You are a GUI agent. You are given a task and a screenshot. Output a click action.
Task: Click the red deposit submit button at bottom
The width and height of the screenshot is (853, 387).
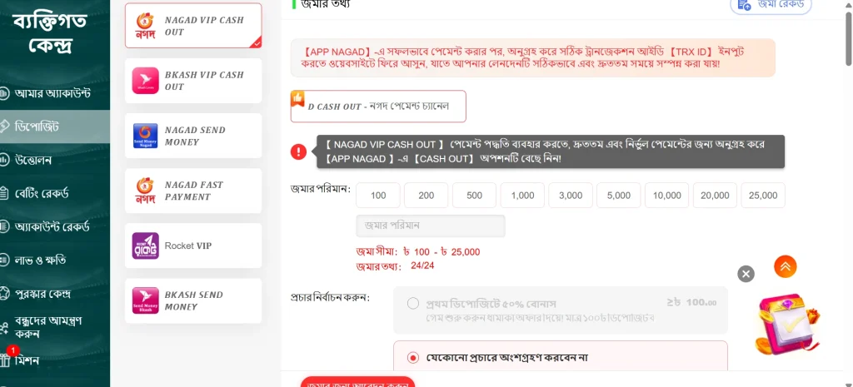(x=357, y=381)
